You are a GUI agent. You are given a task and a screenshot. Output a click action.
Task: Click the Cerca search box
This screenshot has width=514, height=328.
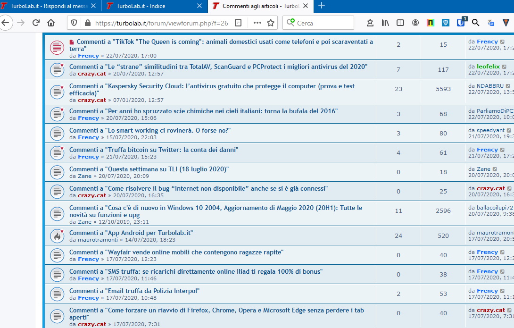(318, 23)
